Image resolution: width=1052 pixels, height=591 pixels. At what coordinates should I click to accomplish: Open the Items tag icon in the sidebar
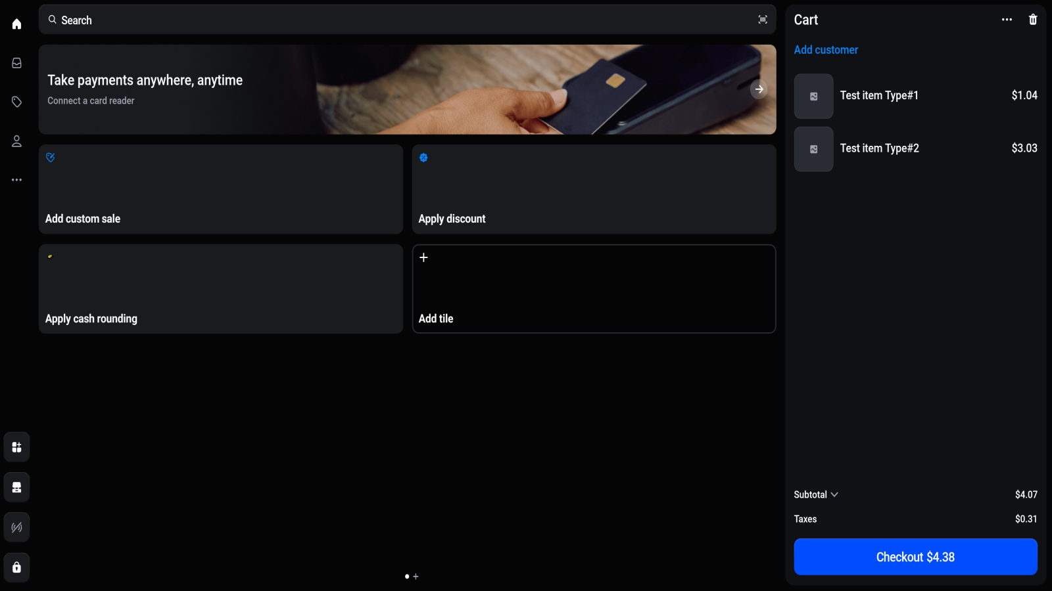[x=16, y=102]
